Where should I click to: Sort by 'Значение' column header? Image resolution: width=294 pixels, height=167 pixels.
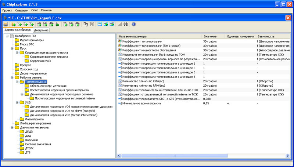(x=209, y=37)
